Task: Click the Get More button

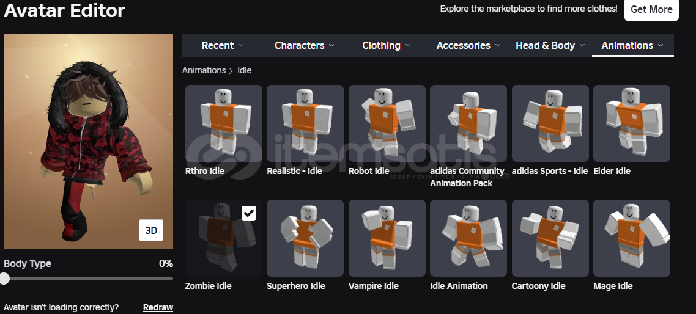Action: [651, 10]
